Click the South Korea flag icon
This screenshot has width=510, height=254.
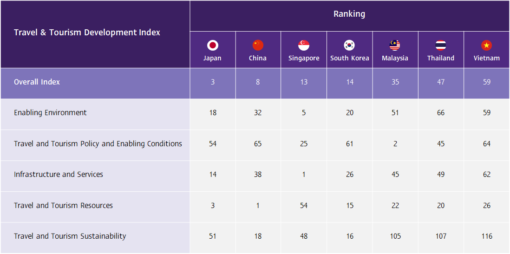pos(349,45)
